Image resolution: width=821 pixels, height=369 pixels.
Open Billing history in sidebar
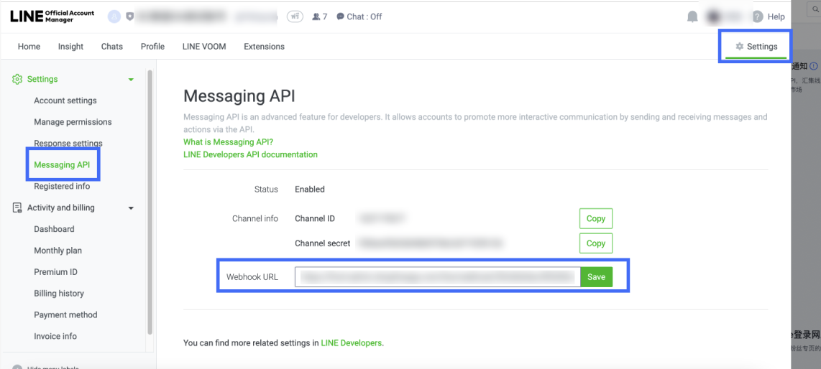coord(59,294)
